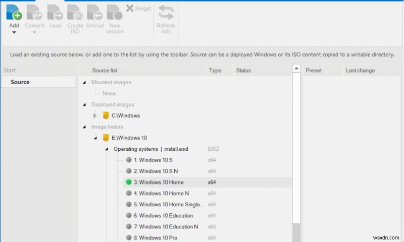
Task: Click the Load toolbar icon
Action: [x=55, y=12]
